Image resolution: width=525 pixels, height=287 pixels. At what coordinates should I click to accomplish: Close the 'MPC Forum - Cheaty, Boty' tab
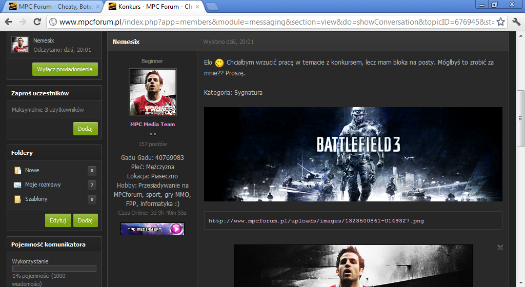pyautogui.click(x=98, y=6)
